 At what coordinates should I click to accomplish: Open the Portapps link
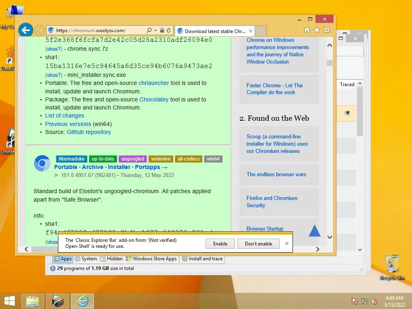(151, 167)
